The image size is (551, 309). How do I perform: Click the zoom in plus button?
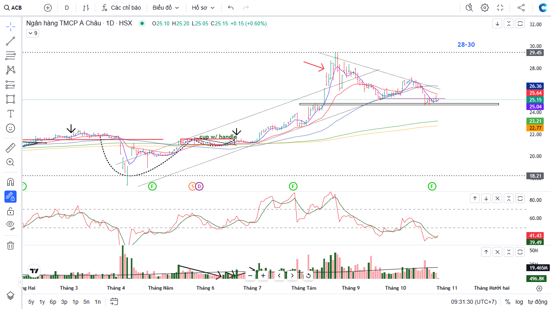coord(263,276)
